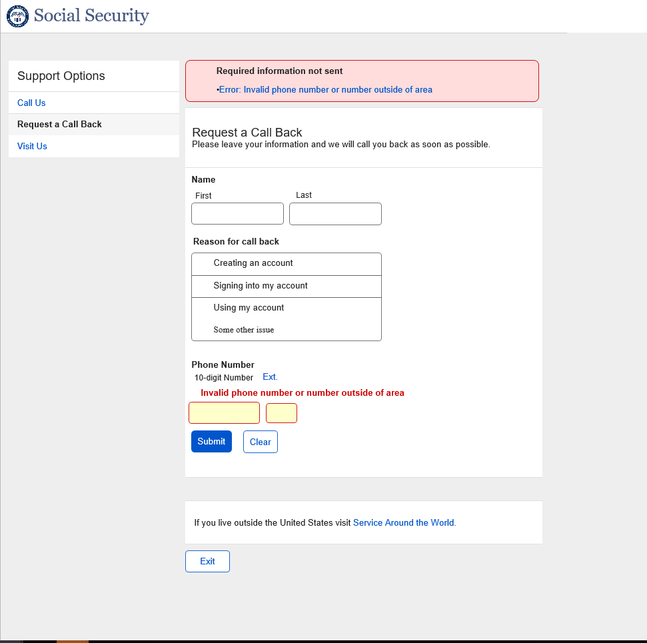Click the Social Security header title
The image size is (647, 643).
(91, 16)
